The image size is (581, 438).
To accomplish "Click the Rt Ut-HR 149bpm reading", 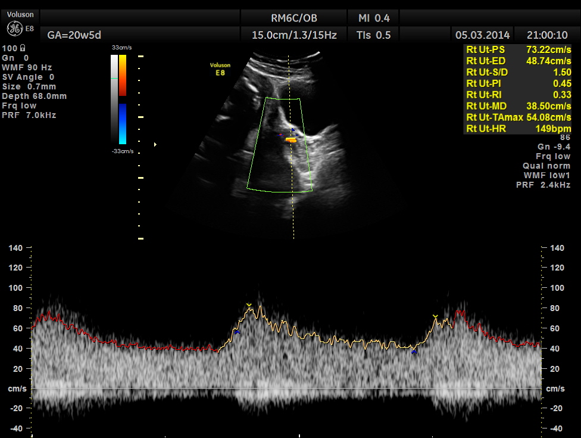I will click(518, 129).
